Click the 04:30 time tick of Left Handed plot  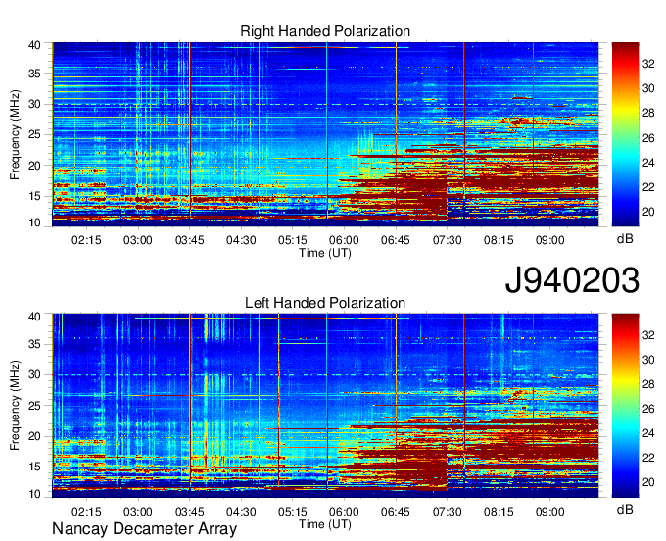[x=241, y=512]
